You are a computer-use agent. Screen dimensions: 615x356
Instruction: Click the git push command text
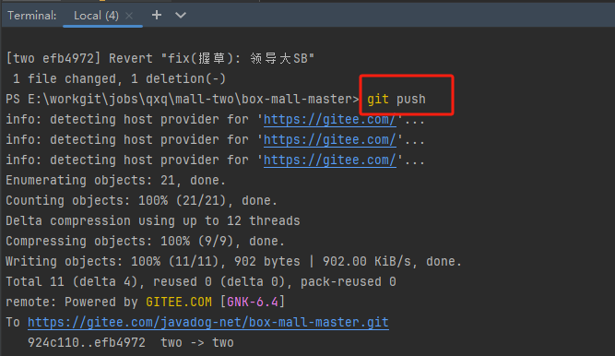click(396, 99)
